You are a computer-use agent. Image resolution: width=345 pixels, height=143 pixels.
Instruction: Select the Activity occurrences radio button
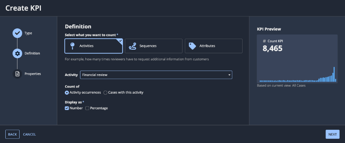[x=67, y=93]
